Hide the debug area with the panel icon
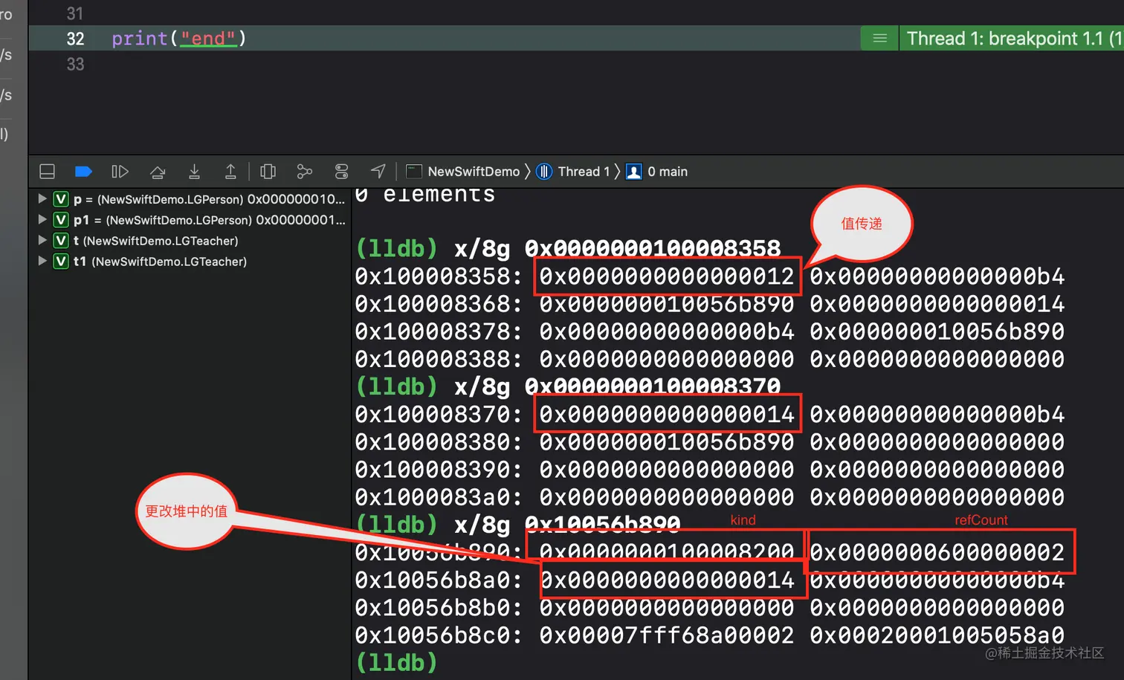Image resolution: width=1124 pixels, height=680 pixels. pyautogui.click(x=47, y=172)
